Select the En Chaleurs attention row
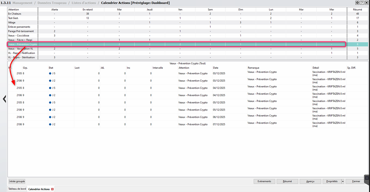The image size is (370, 192). tap(14, 14)
